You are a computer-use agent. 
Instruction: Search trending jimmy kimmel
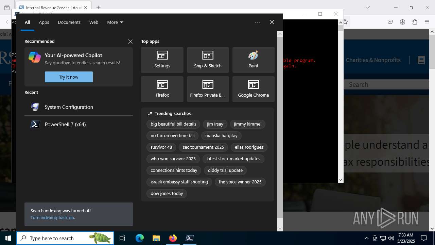[x=247, y=124]
